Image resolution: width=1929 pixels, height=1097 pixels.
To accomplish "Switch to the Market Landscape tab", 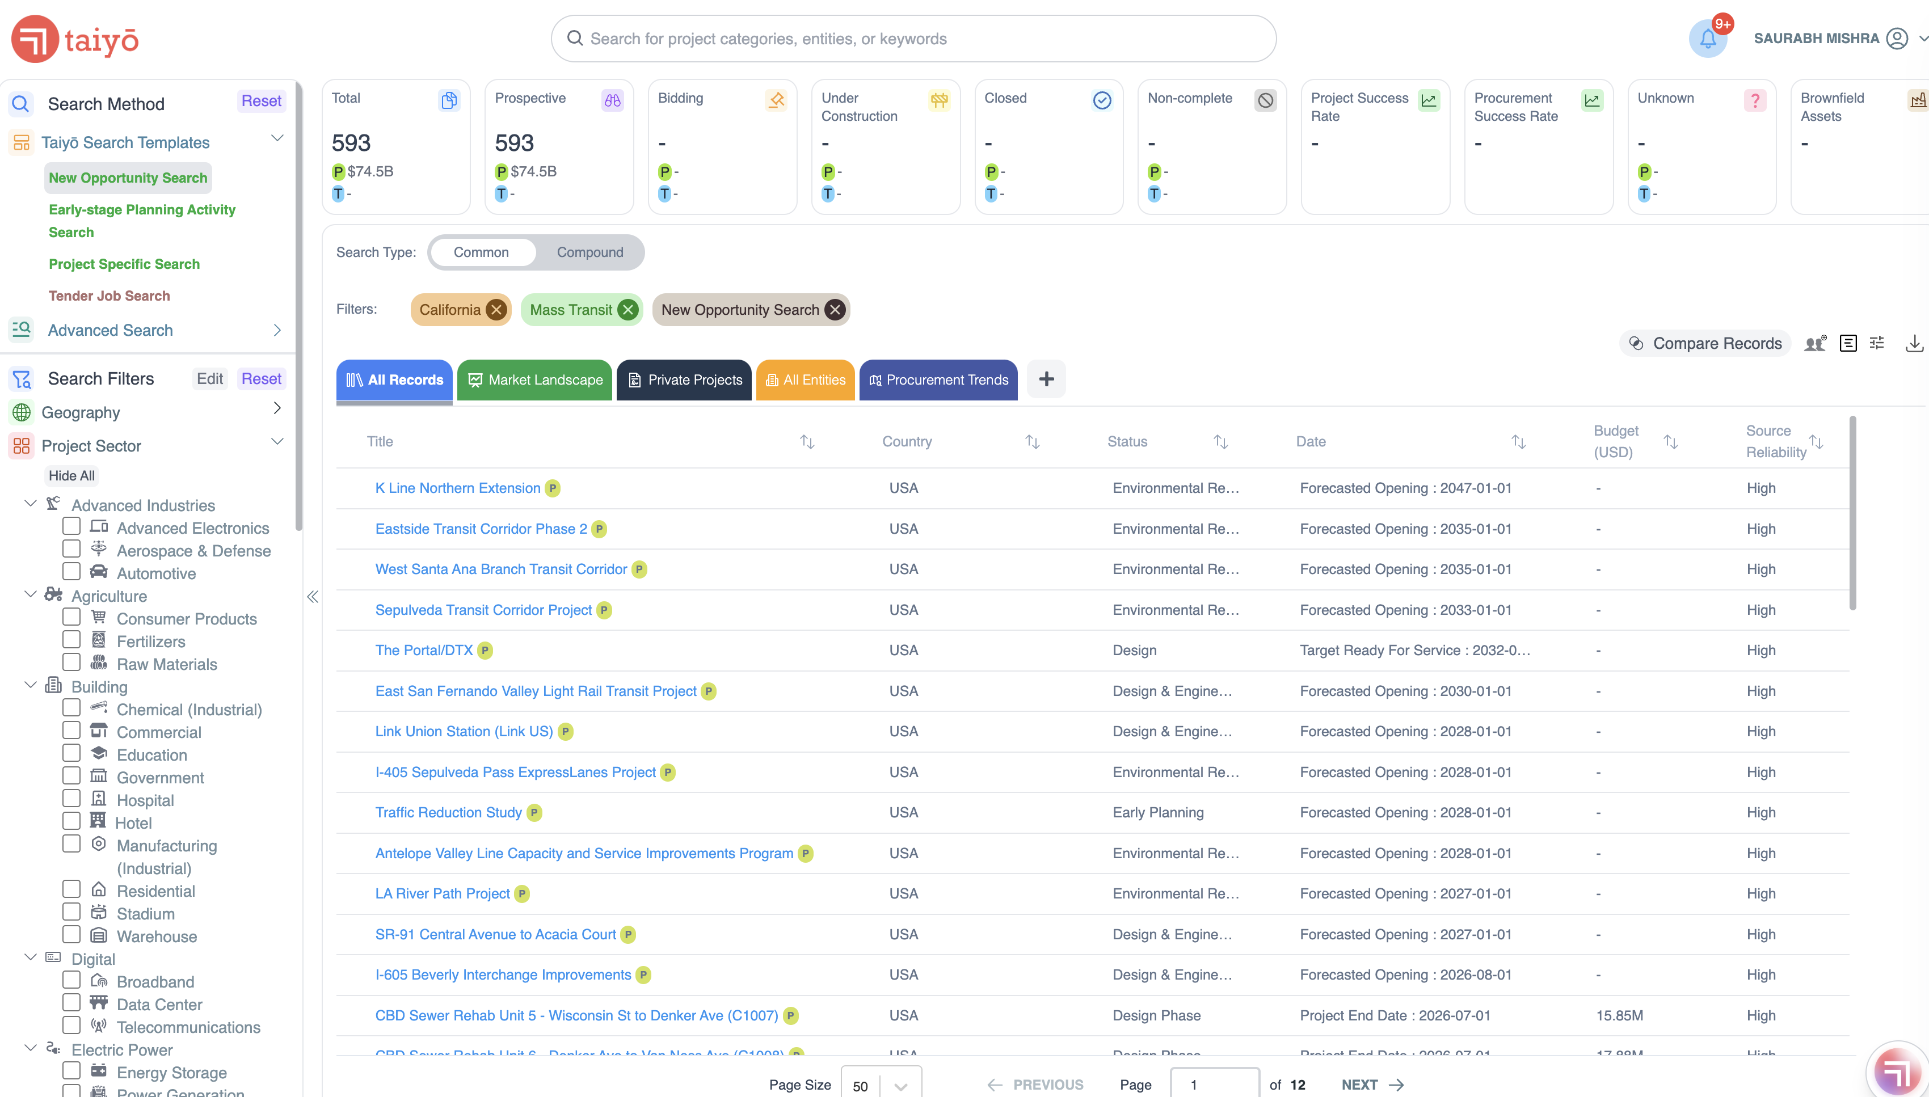I will pos(534,379).
